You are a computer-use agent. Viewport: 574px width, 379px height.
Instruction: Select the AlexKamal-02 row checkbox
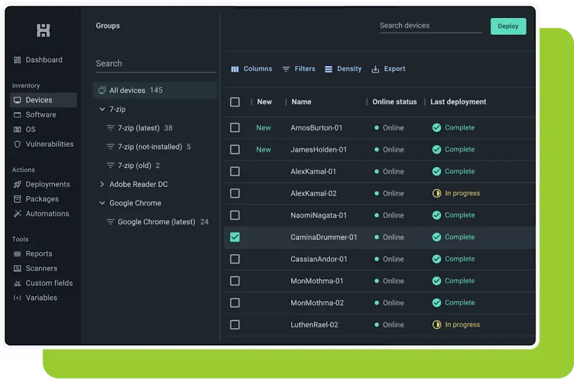point(235,193)
